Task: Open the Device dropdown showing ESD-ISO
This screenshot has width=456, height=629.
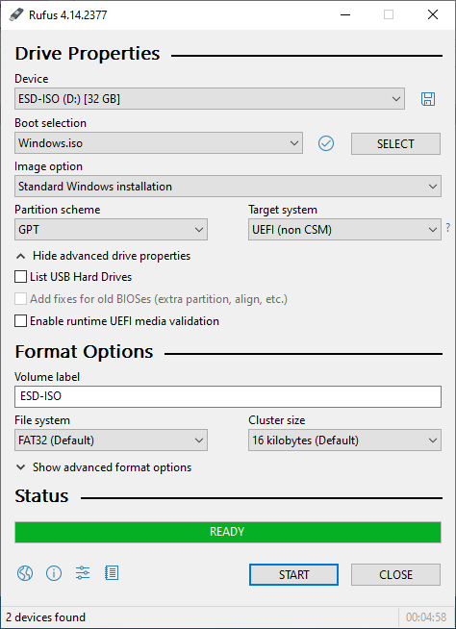Action: click(210, 99)
